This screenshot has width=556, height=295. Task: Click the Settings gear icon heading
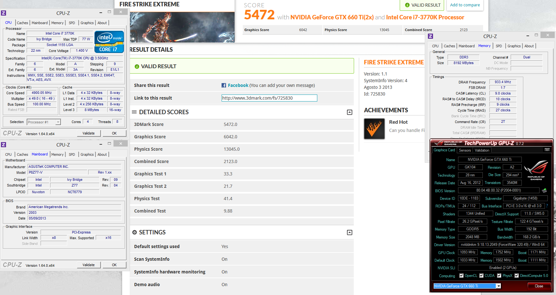tap(134, 232)
